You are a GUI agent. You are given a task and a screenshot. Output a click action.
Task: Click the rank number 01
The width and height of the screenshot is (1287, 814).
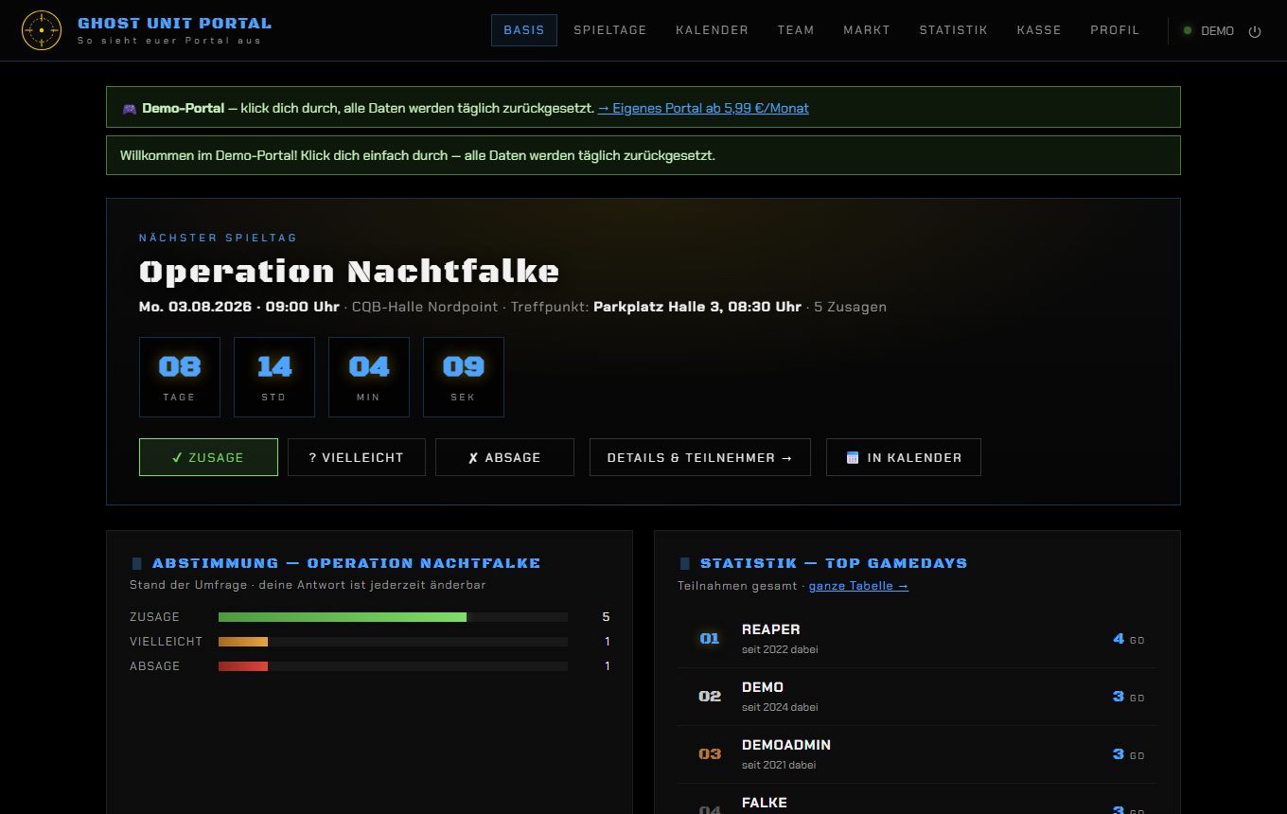pyautogui.click(x=710, y=639)
